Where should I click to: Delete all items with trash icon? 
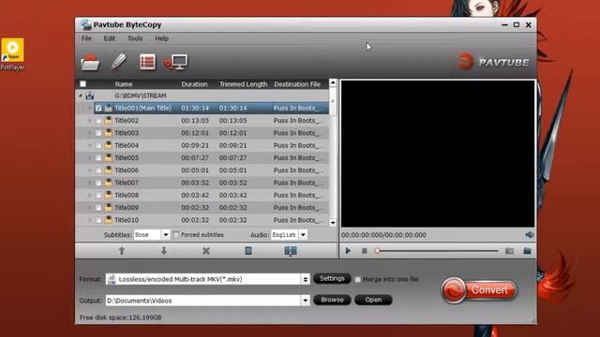click(x=248, y=251)
